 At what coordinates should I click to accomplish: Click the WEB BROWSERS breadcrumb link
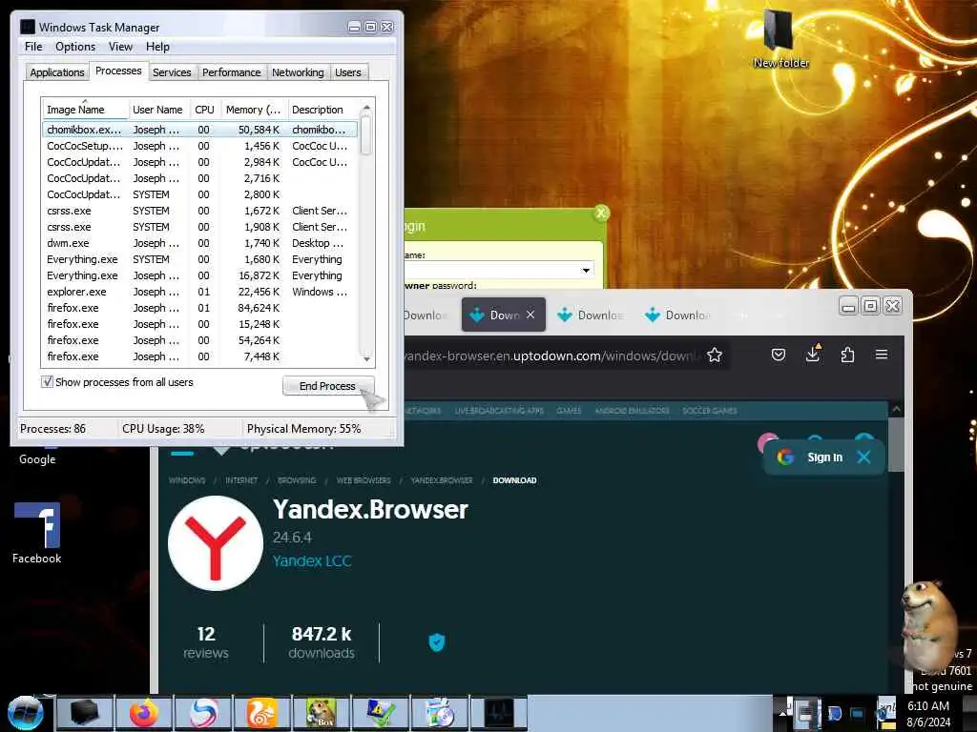click(364, 480)
